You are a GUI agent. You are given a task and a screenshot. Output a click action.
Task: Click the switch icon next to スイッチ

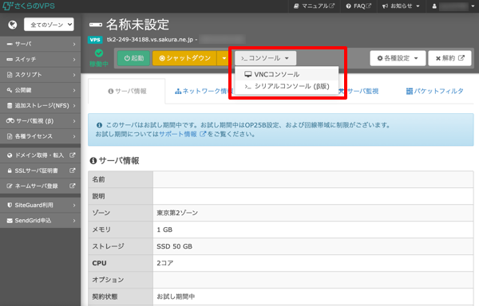(x=10, y=60)
